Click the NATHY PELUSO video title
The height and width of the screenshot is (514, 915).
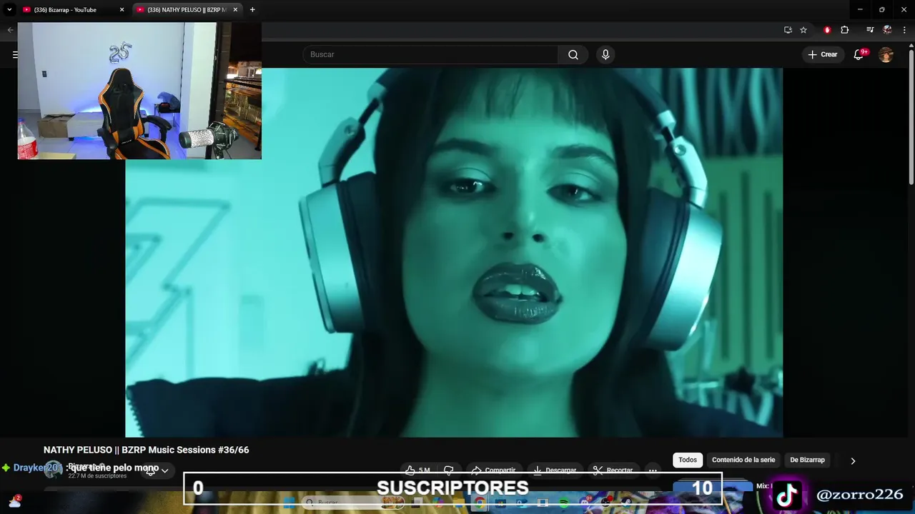point(146,450)
